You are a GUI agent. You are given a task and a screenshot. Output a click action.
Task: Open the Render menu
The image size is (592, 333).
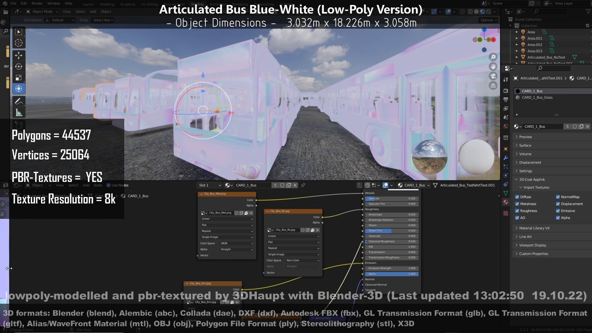[x=37, y=3]
